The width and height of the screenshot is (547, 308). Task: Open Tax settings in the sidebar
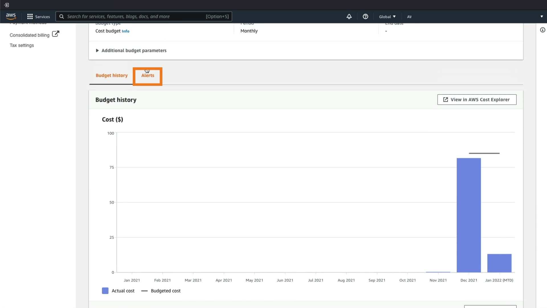pos(22,45)
